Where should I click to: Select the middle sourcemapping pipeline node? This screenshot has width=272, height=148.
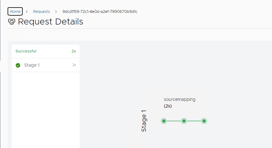[x=184, y=121]
